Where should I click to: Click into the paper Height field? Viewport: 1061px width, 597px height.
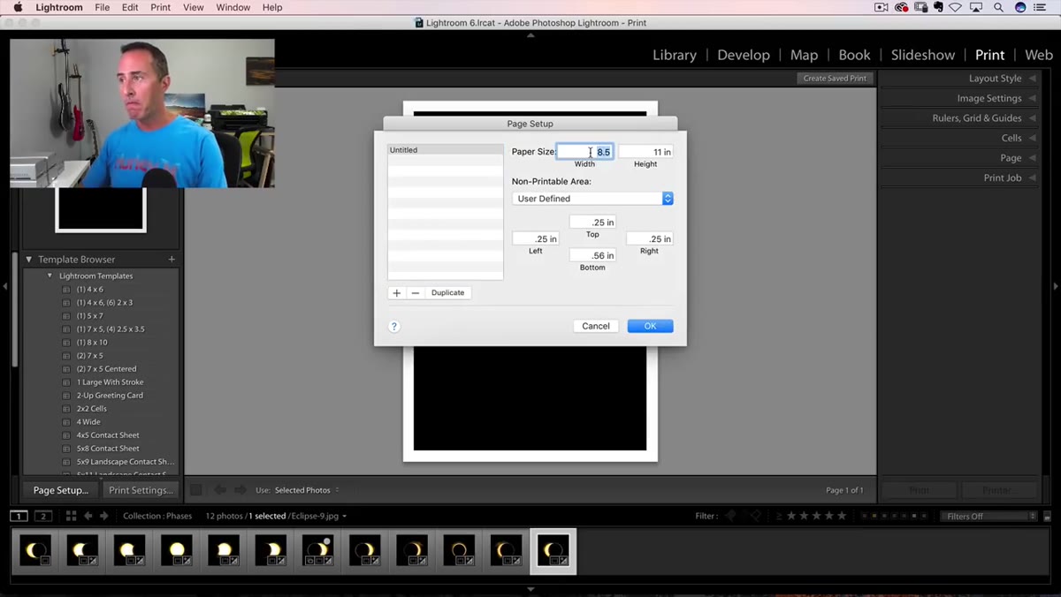coord(646,152)
